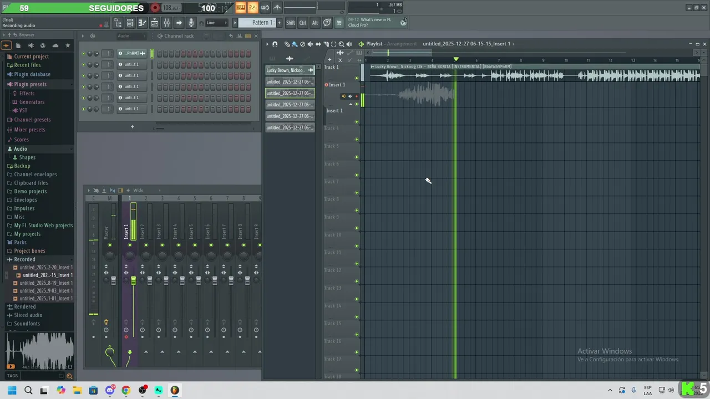Click the green playhead marker on timeline
710x399 pixels.
[456, 59]
